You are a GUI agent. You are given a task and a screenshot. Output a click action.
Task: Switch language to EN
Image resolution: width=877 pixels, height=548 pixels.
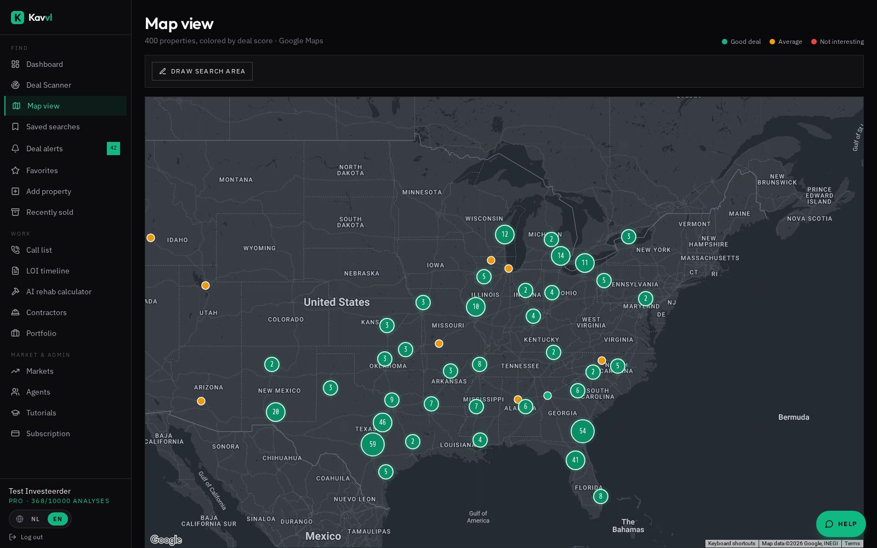pos(58,519)
